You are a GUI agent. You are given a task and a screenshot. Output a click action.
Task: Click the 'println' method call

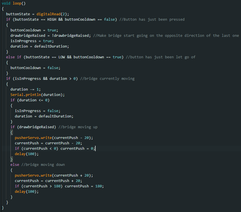[x=33, y=95]
